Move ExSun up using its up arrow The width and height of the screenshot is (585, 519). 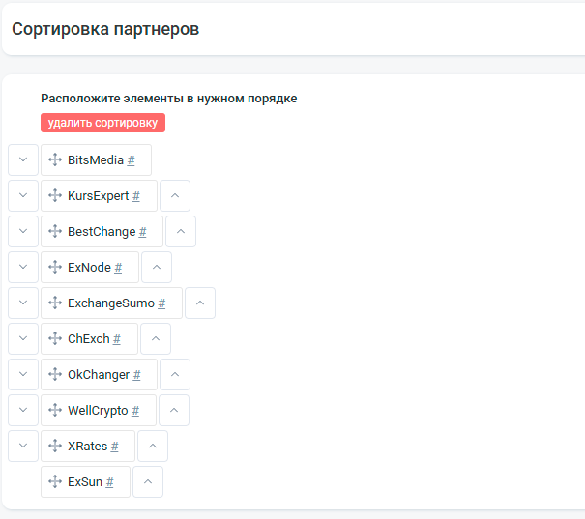148,482
